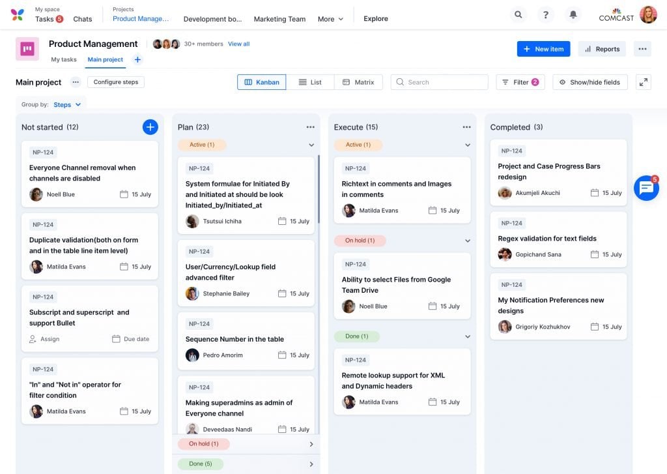Click the Comcast organization logo
667x474 pixels.
[x=616, y=15]
